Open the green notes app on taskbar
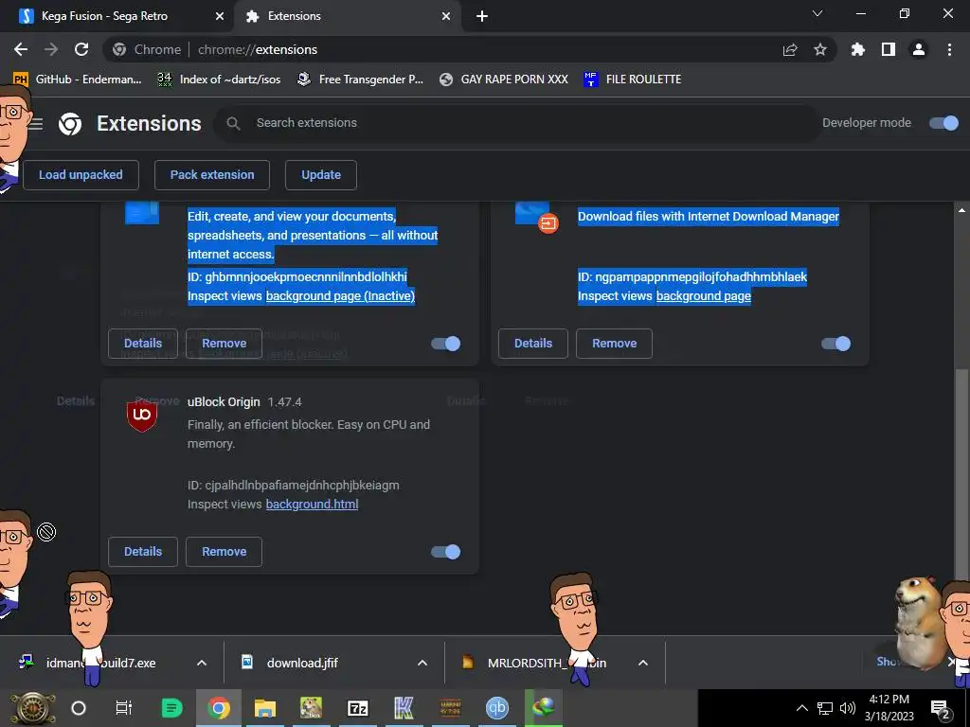The width and height of the screenshot is (970, 727). click(x=171, y=708)
